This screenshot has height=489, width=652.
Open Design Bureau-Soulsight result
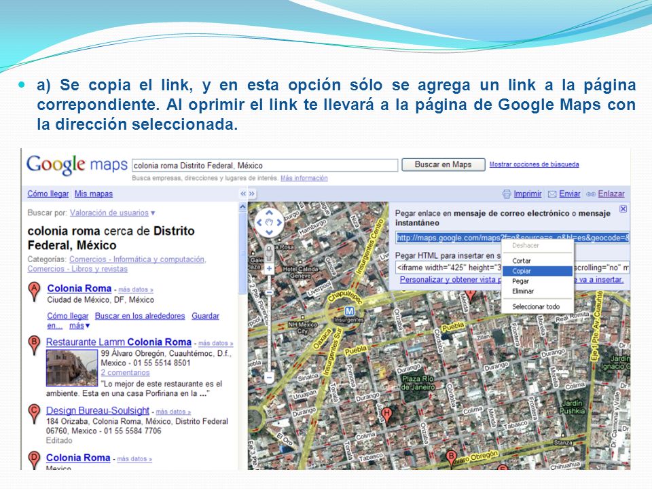[x=98, y=410]
